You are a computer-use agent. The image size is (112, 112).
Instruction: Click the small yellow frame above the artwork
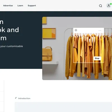click(45, 20)
